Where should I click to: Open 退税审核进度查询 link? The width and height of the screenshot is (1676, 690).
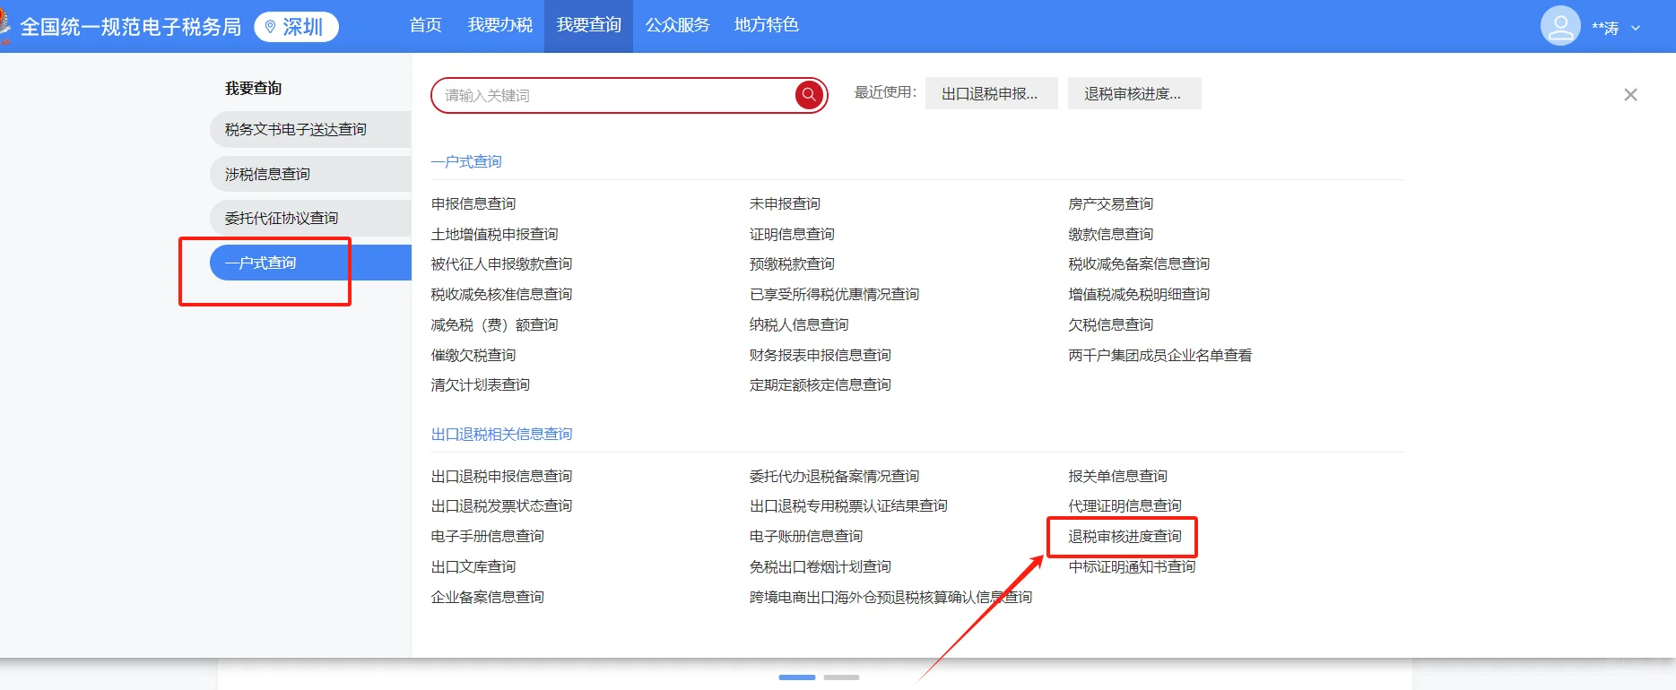tap(1125, 536)
